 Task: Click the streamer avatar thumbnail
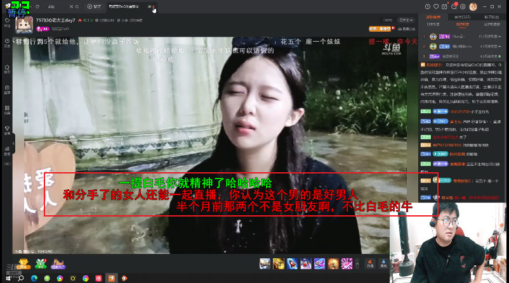click(x=24, y=25)
